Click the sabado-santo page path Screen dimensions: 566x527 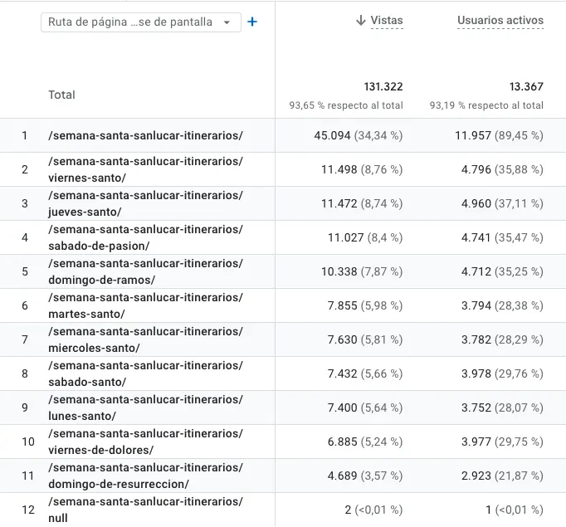pos(146,373)
